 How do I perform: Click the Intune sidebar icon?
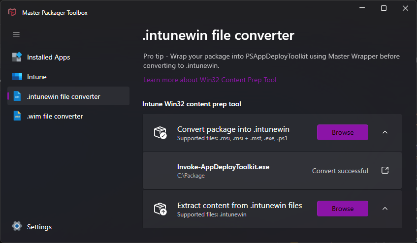(x=17, y=76)
